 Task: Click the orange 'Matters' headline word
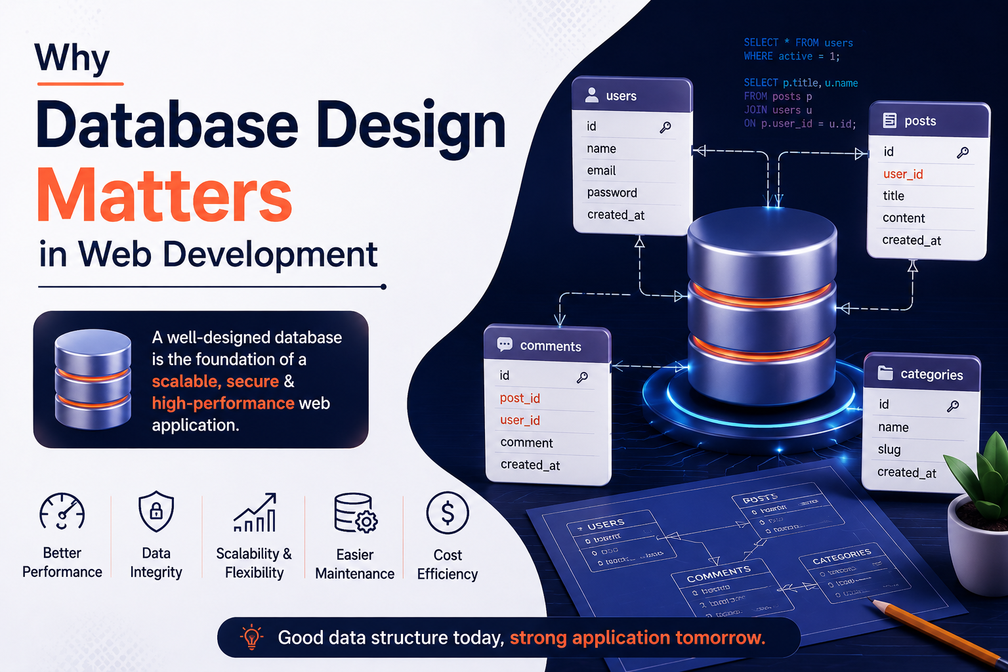click(x=164, y=196)
